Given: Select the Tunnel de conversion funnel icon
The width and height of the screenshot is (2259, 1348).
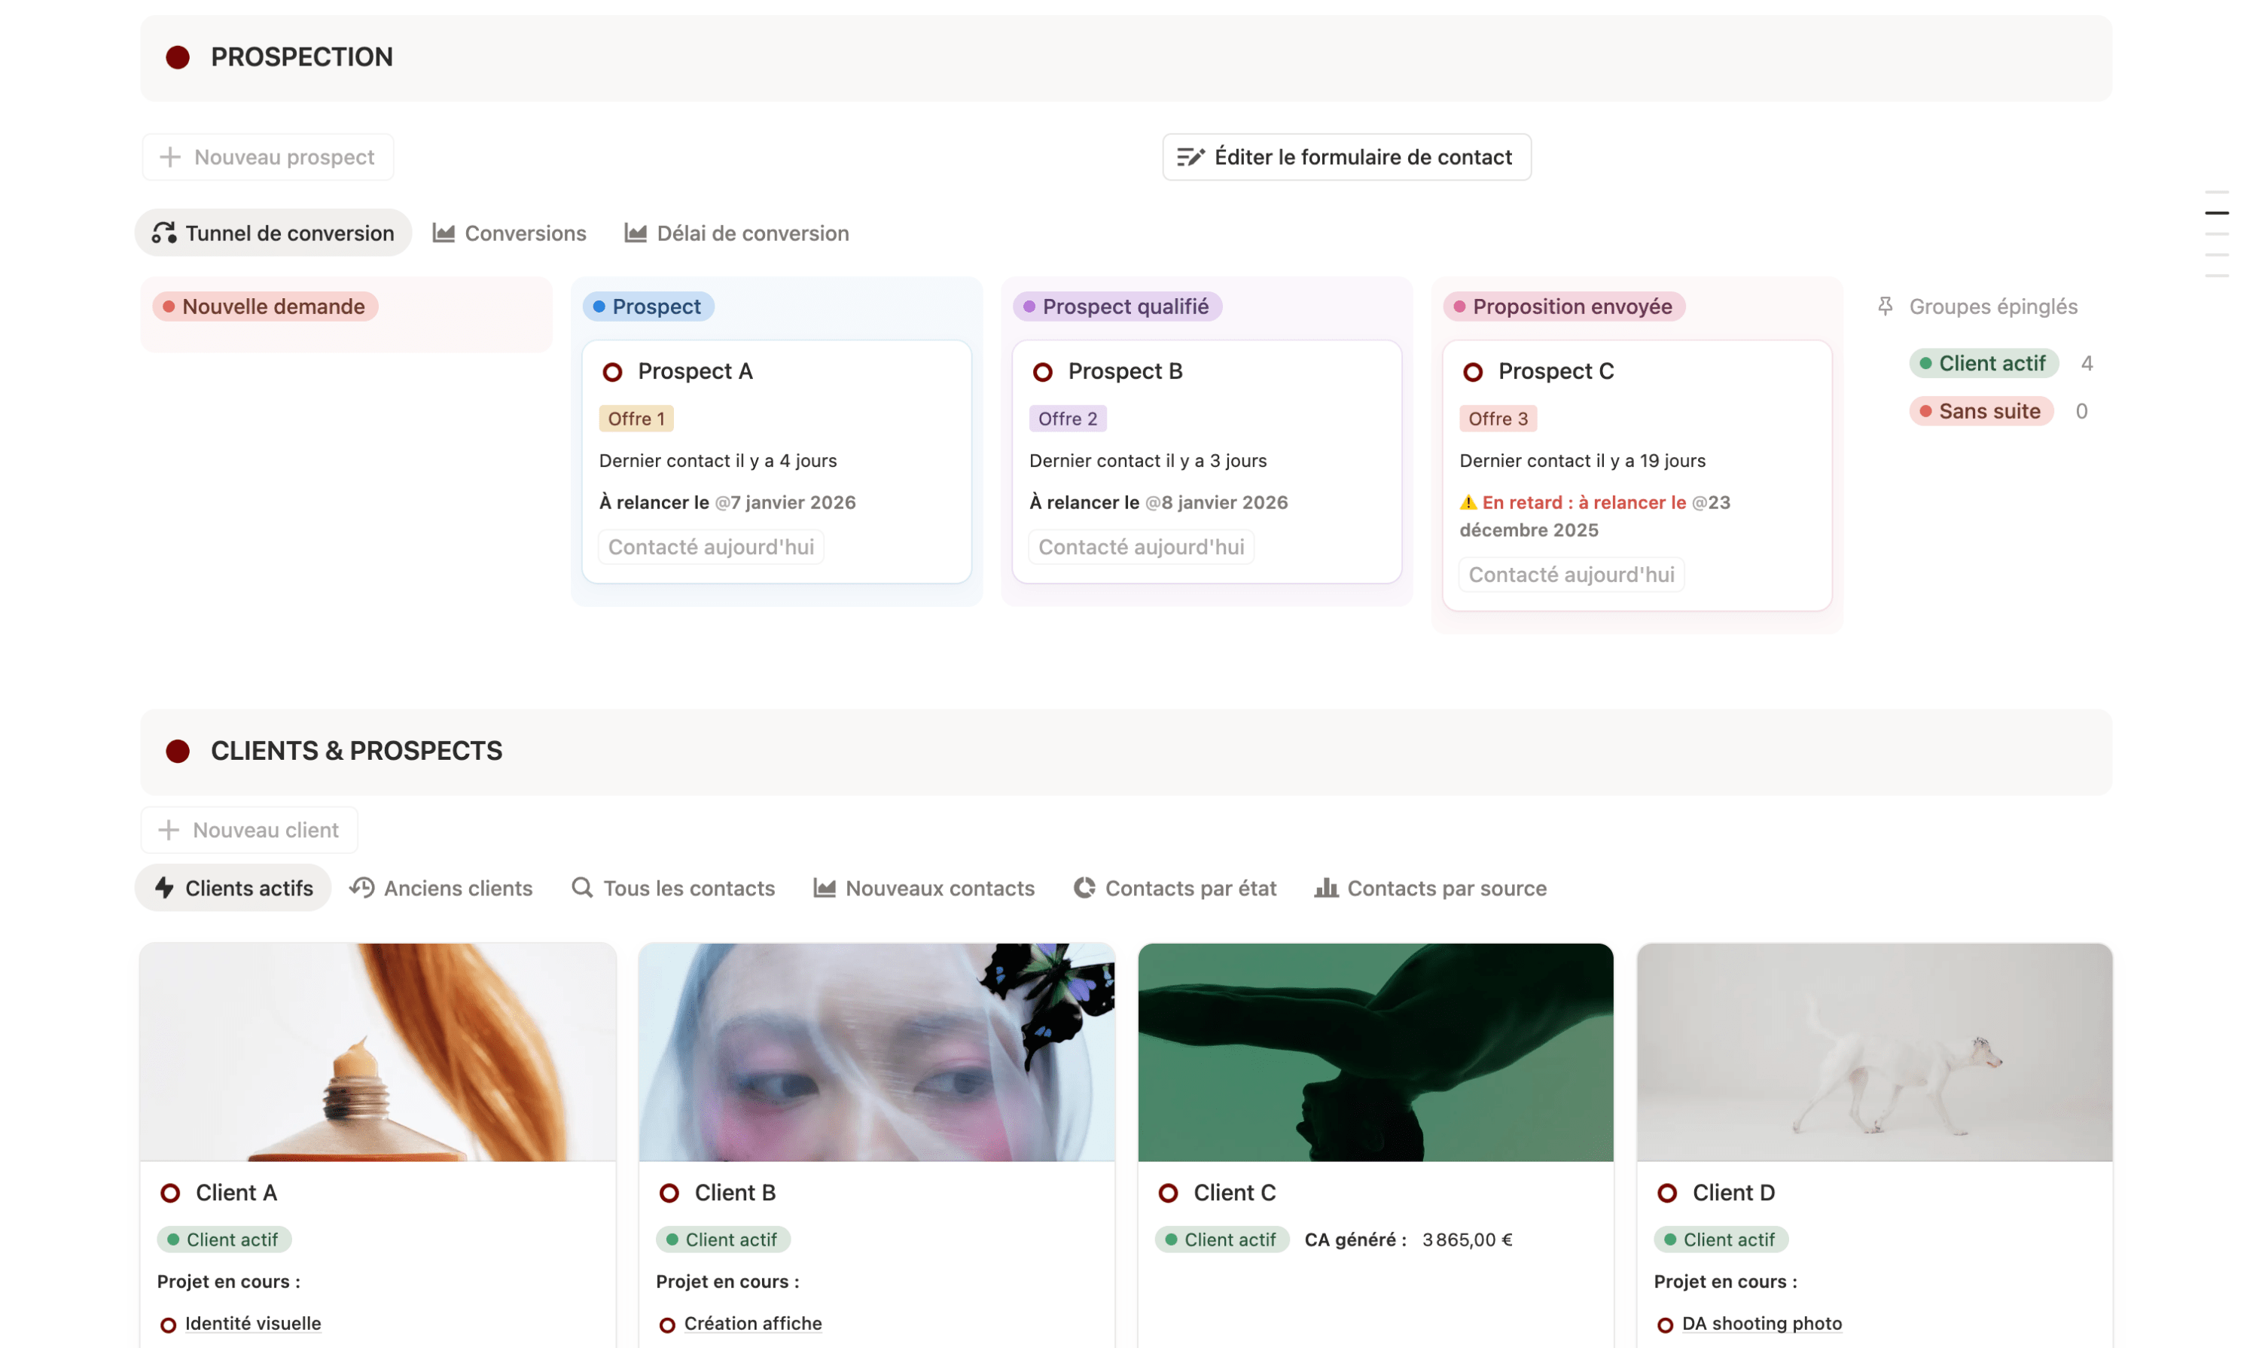Looking at the screenshot, I should 164,233.
